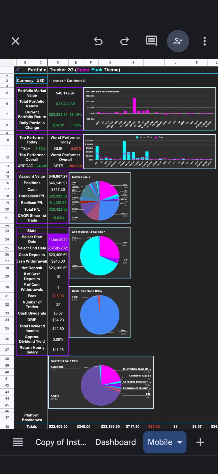Switch to Copy of Inst... sheet tab
The width and height of the screenshot is (218, 474).
[x=61, y=442]
